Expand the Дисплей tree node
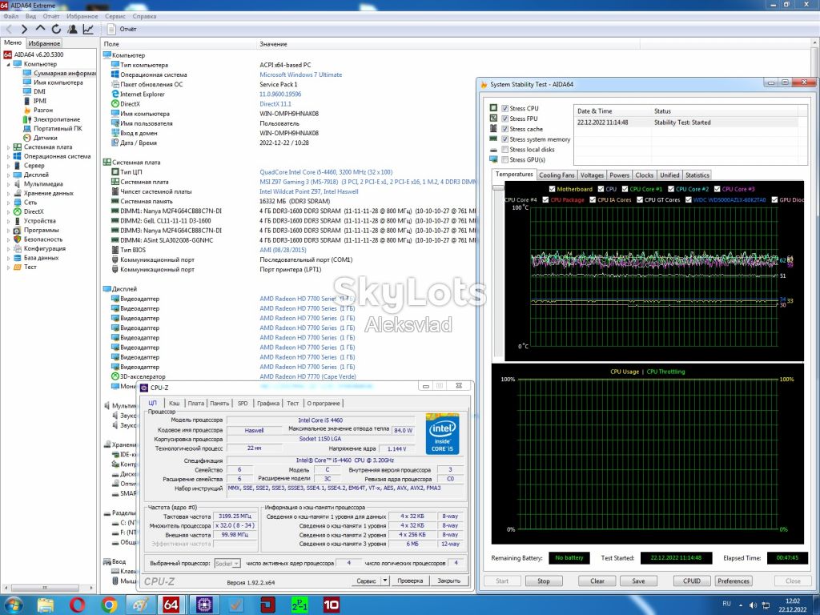 tap(8, 175)
